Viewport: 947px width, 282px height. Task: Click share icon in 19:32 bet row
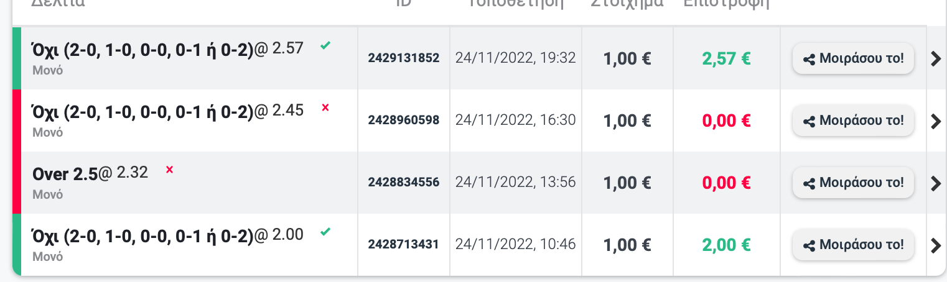(x=809, y=60)
